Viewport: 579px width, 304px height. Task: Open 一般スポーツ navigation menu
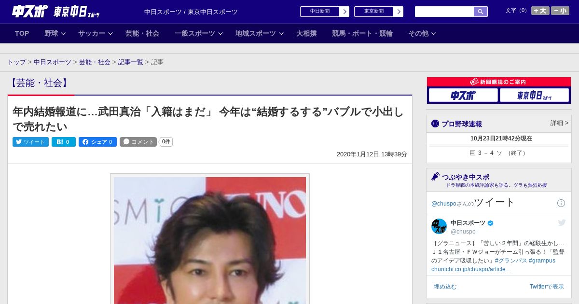coord(195,33)
